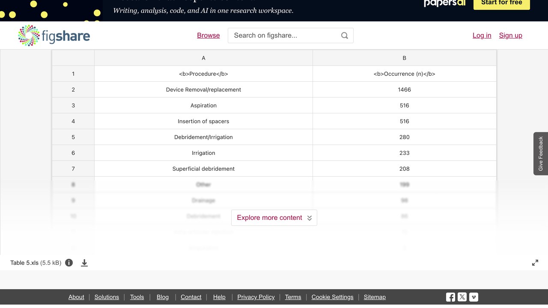Click the search magnifier icon
Screen dimensions: 548x308
click(x=345, y=36)
